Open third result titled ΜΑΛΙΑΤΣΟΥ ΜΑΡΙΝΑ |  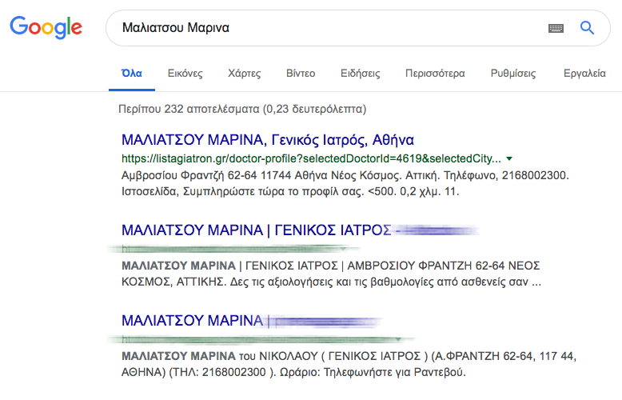[196, 321]
